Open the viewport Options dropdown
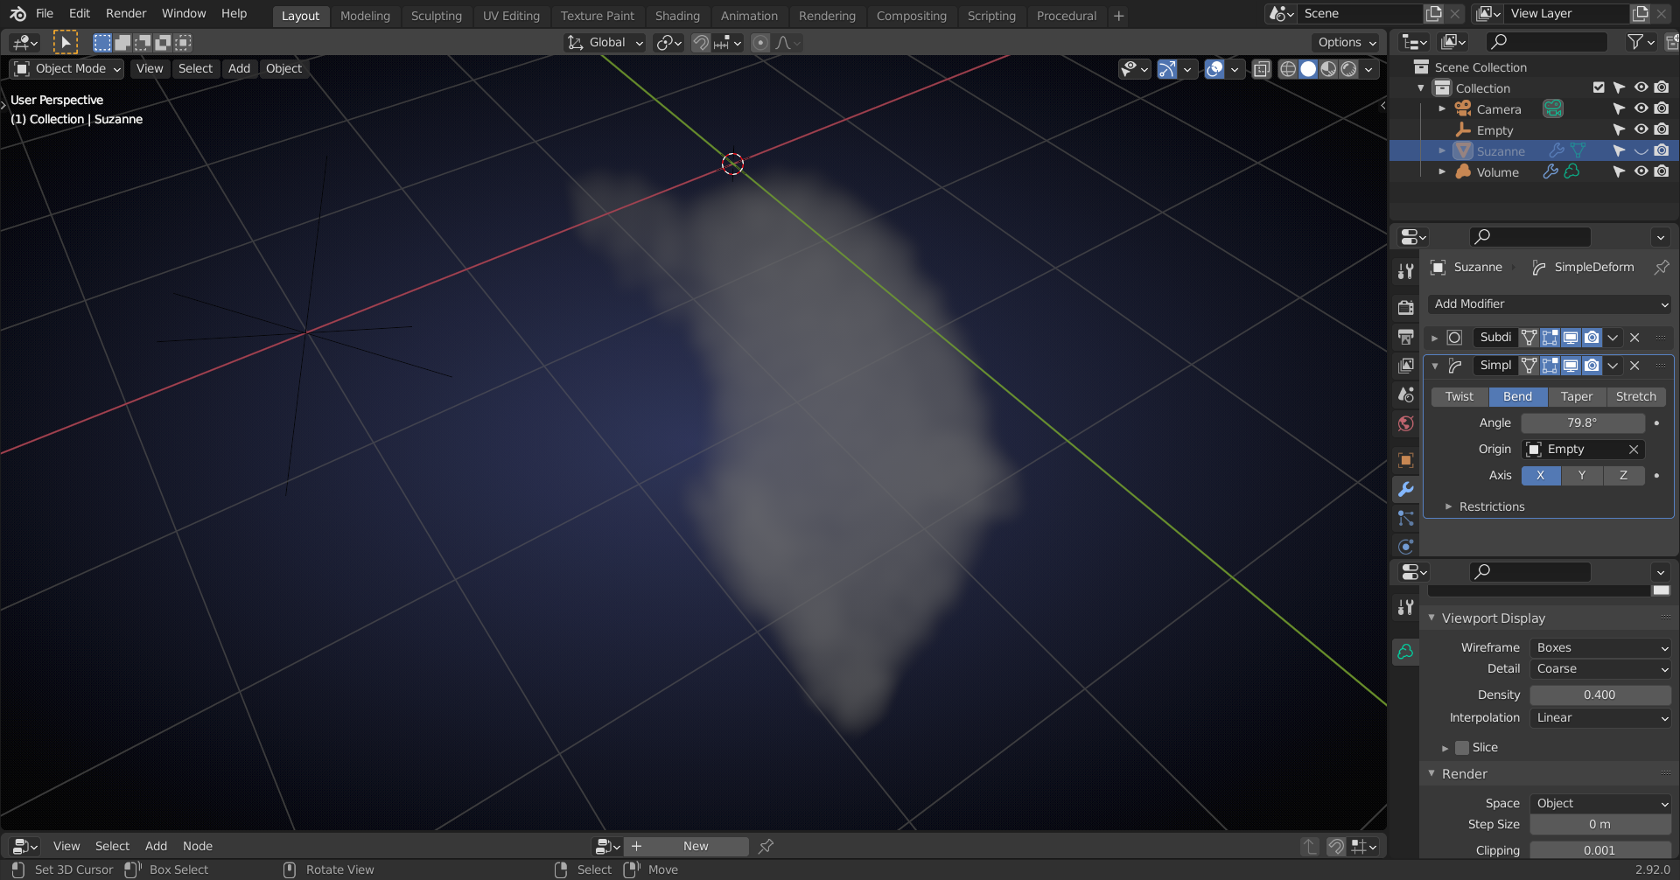This screenshot has height=880, width=1680. (1347, 42)
